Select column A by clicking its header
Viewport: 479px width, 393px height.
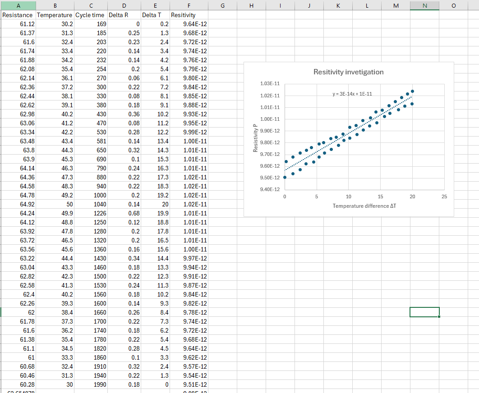pyautogui.click(x=18, y=5)
